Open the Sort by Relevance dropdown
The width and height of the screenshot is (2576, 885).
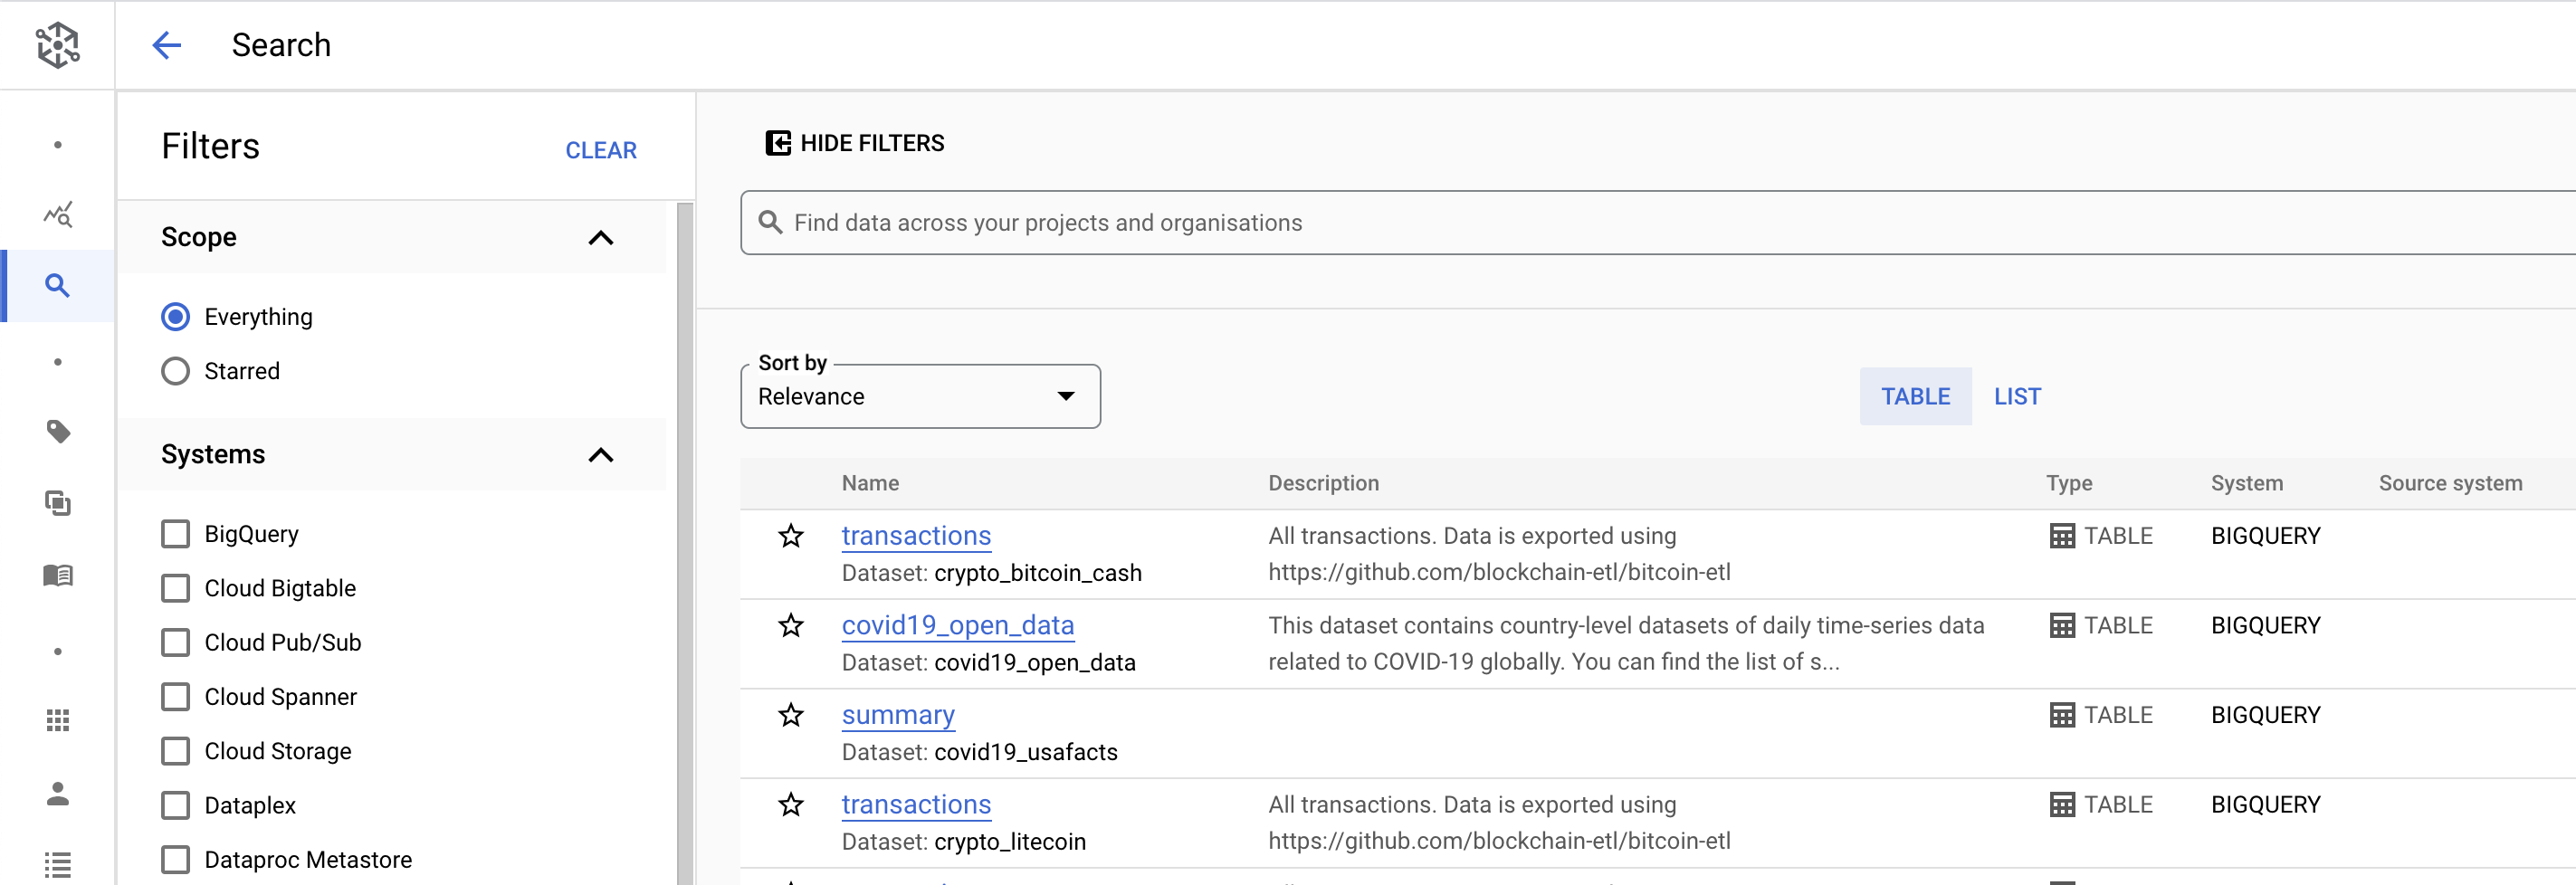pos(919,396)
